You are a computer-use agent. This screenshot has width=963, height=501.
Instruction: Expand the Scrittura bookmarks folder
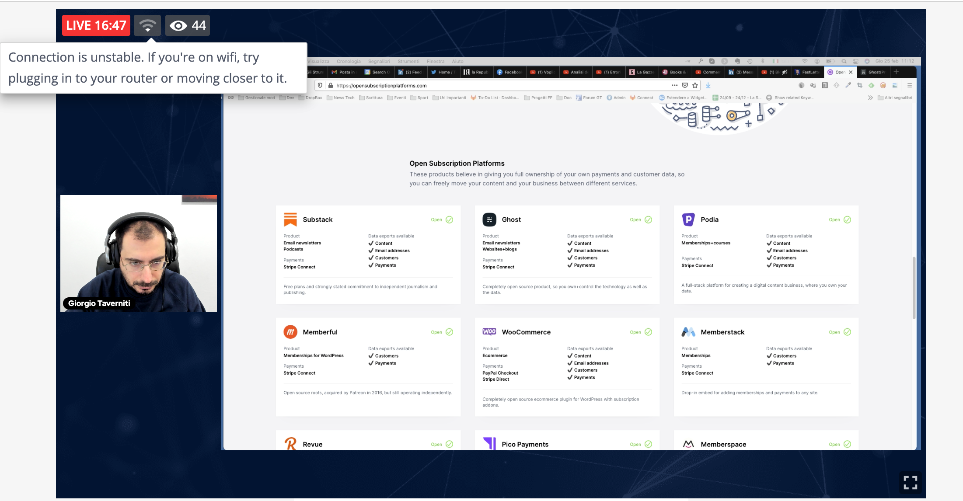[370, 97]
